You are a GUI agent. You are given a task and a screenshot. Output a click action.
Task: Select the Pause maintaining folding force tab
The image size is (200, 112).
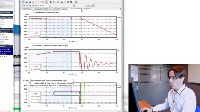(x=81, y=9)
